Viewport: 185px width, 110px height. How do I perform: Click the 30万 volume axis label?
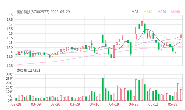point(9,74)
